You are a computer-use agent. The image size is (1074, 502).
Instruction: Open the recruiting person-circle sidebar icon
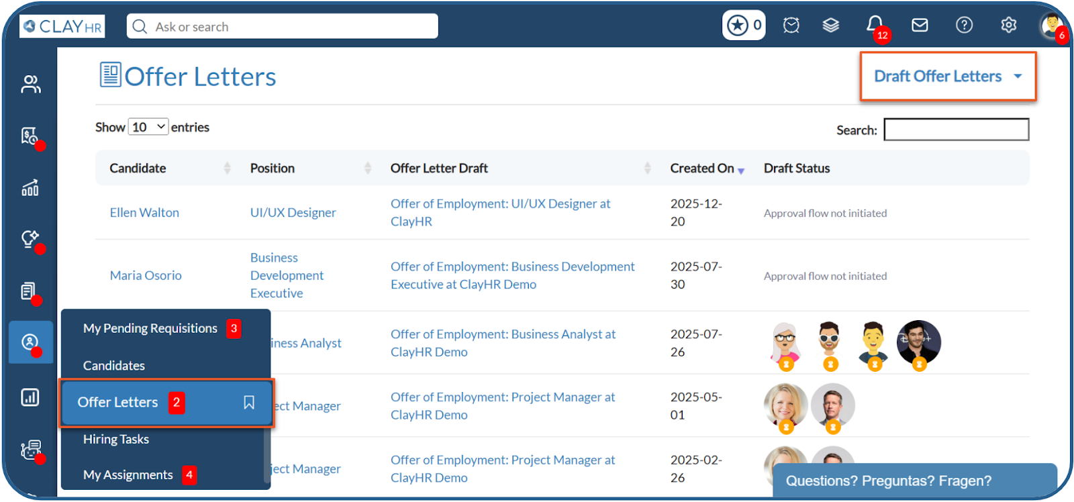(30, 342)
